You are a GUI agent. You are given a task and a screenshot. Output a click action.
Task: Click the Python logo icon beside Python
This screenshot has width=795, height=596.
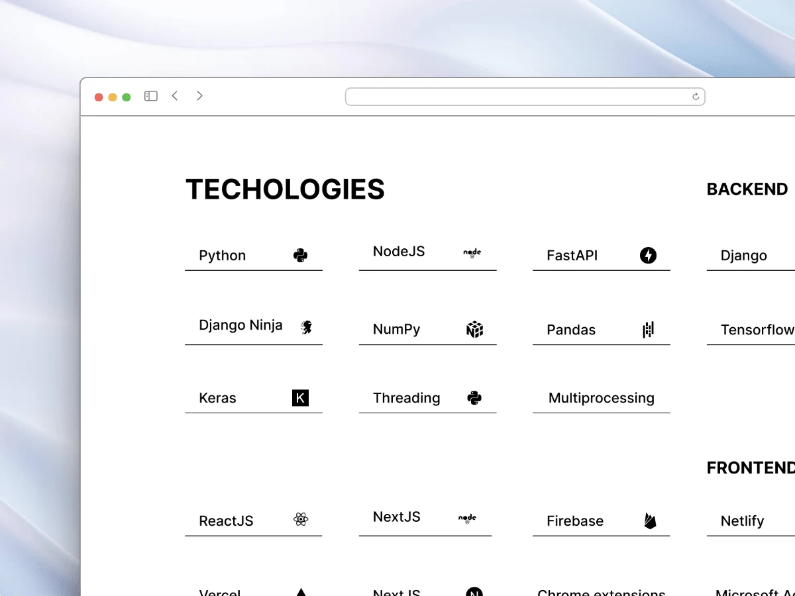tap(300, 256)
